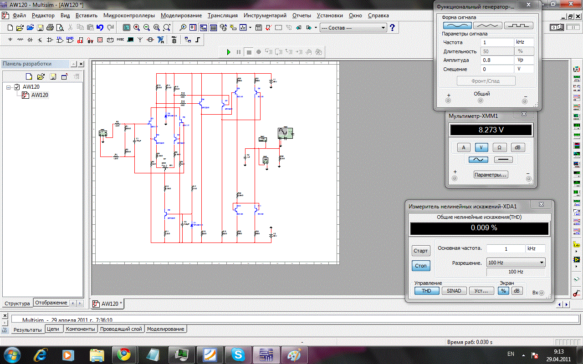Viewport: 583px width, 364px height.
Task: Start simulation with the green Run arrow
Action: pos(229,52)
